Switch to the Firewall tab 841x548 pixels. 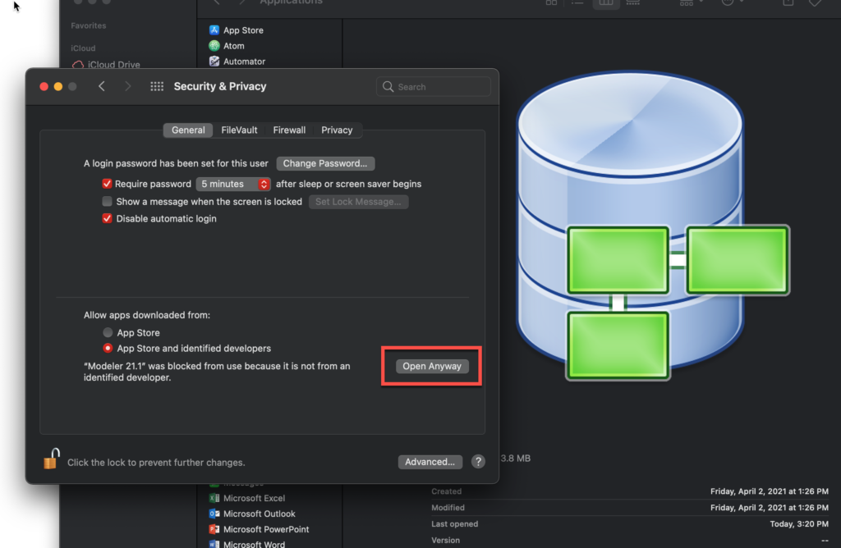tap(289, 130)
